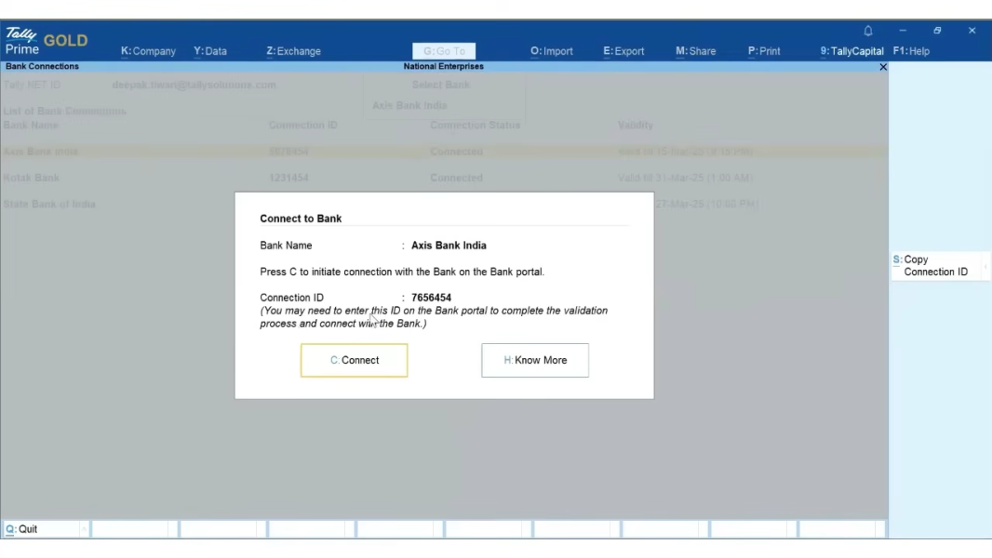Open the G: Go To search box
This screenshot has height=558, width=992.
point(444,51)
